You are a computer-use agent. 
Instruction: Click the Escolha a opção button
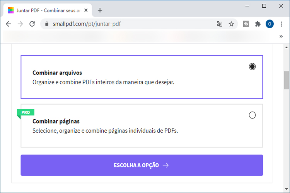point(142,165)
